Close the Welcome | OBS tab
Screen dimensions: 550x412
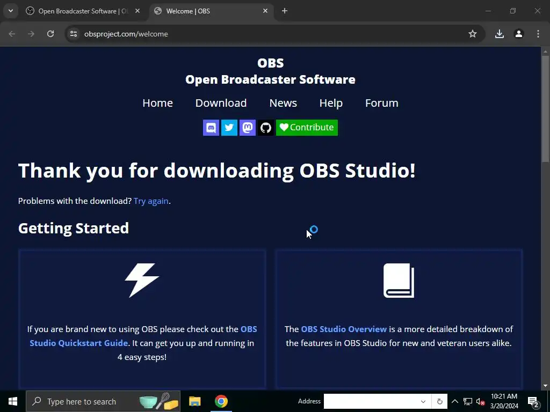click(265, 11)
